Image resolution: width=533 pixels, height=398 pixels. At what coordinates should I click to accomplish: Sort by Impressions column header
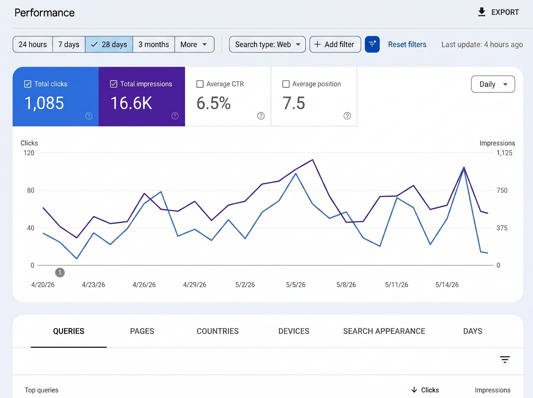[492, 390]
